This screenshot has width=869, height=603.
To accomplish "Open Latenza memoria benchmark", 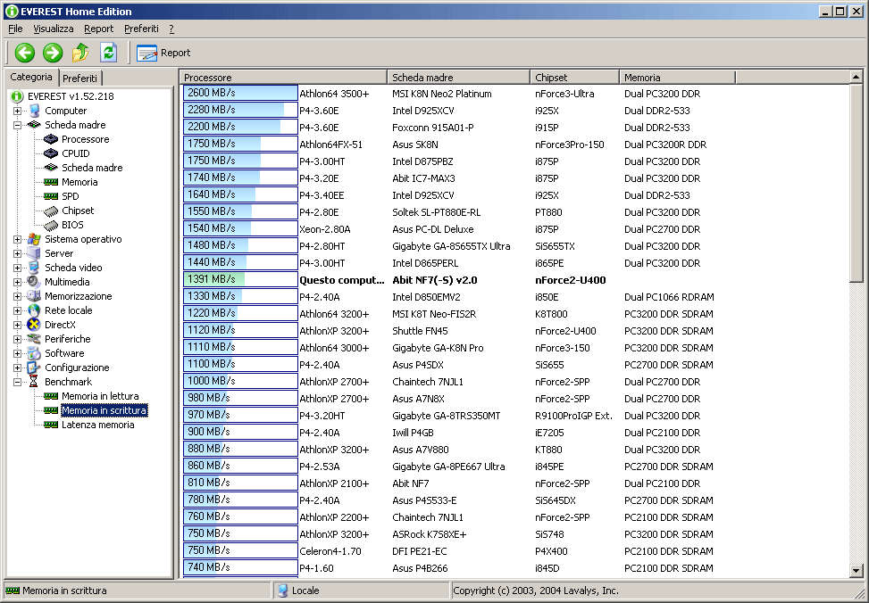I will 98,425.
